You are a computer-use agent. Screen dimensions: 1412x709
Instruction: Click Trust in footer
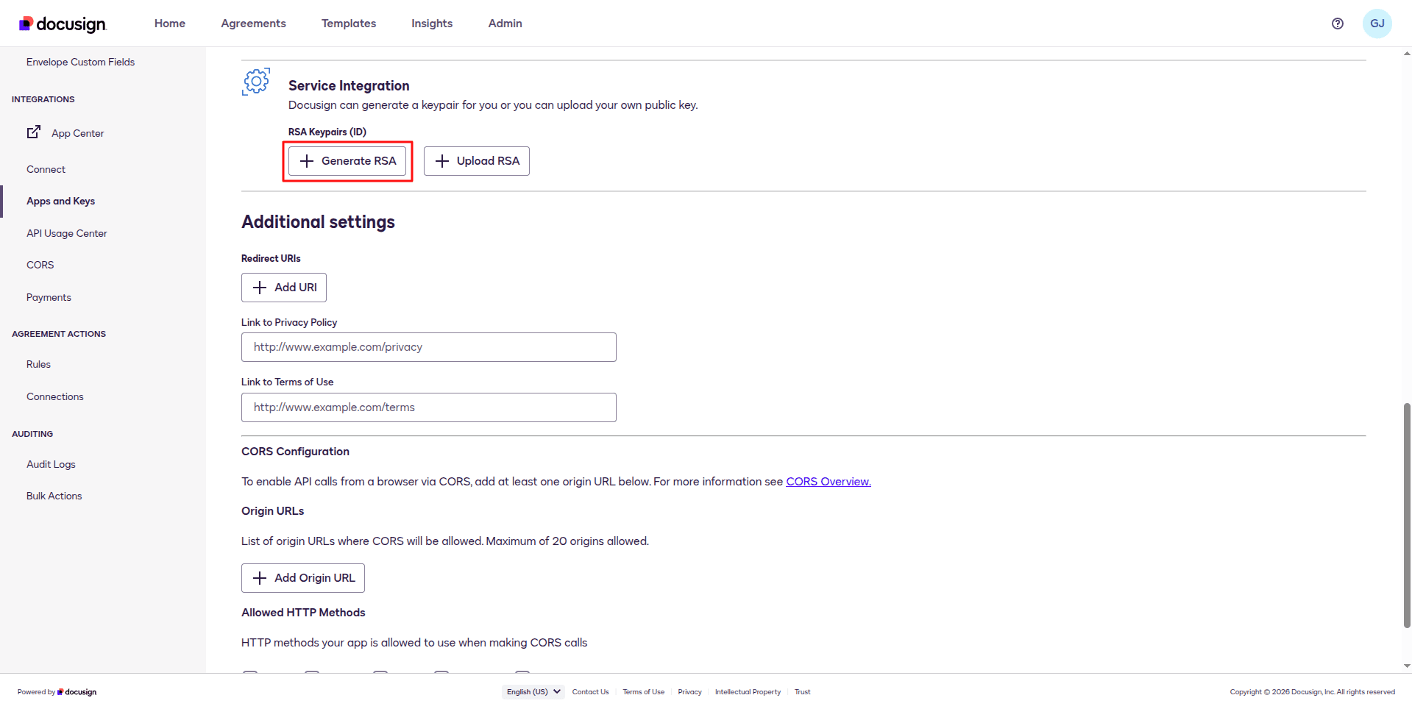pos(802,692)
